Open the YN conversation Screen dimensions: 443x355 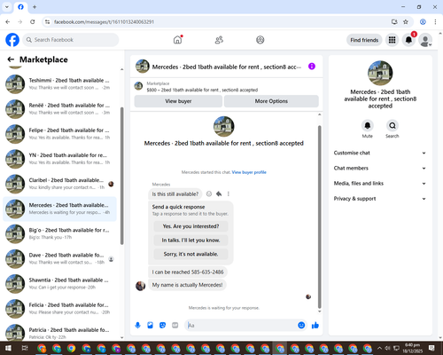[x=59, y=159]
